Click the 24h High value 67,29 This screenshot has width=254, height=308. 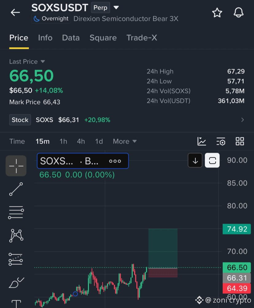coord(236,71)
